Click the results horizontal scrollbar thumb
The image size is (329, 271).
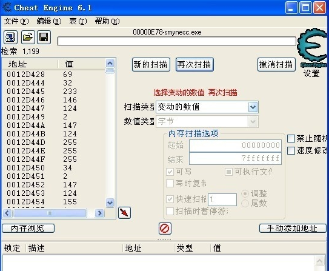(50, 213)
